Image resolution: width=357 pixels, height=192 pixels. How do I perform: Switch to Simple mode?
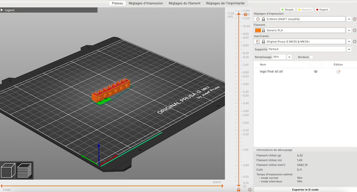[287, 9]
